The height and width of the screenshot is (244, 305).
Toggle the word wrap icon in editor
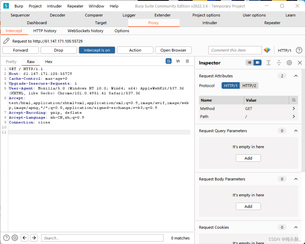(168, 61)
